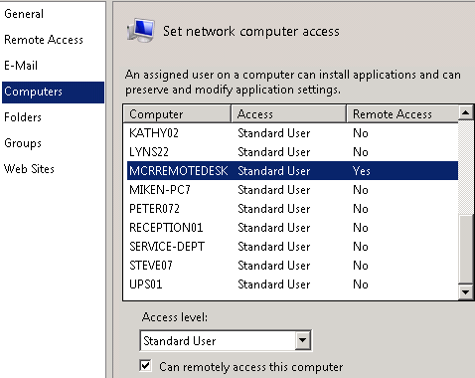Image resolution: width=475 pixels, height=378 pixels.
Task: Open the General section
Action: [24, 14]
